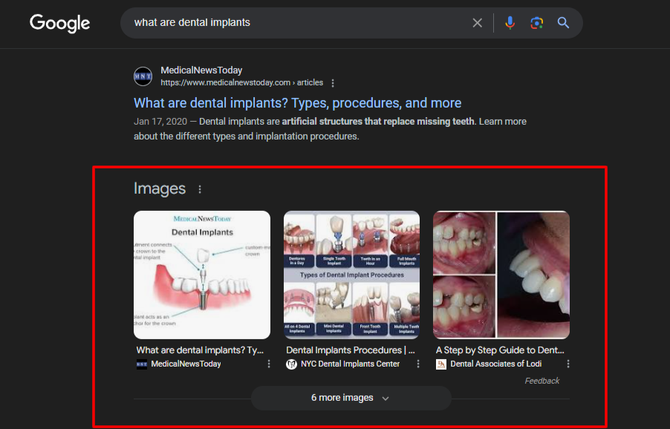Image resolution: width=670 pixels, height=429 pixels.
Task: Click the MedicalNewsToday favicon under first image
Action: point(142,364)
